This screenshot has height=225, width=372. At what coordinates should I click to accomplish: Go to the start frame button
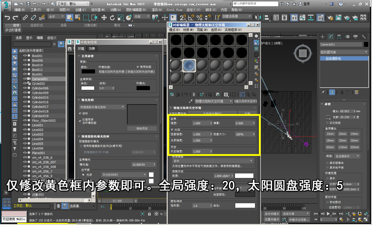click(x=316, y=214)
